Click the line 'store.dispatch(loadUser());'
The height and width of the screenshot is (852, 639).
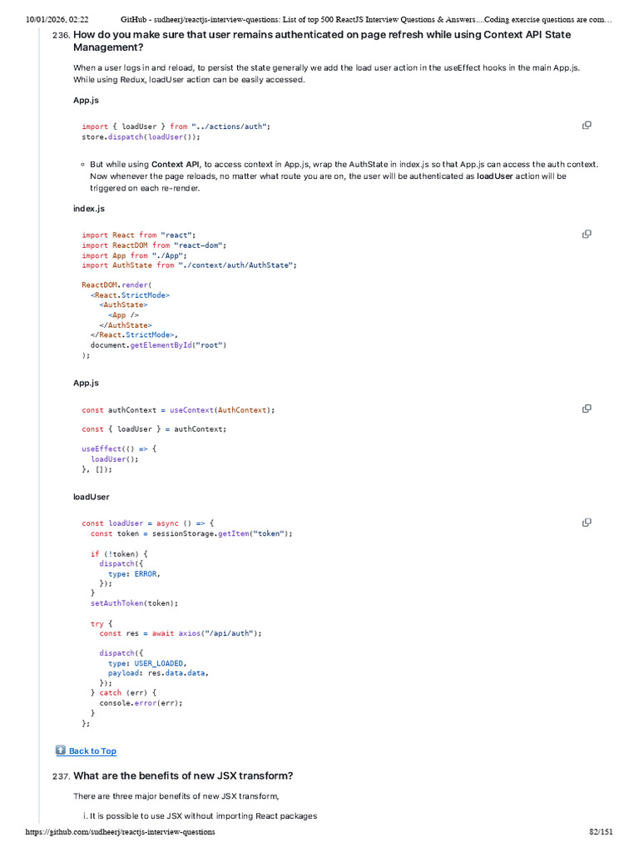point(141,137)
